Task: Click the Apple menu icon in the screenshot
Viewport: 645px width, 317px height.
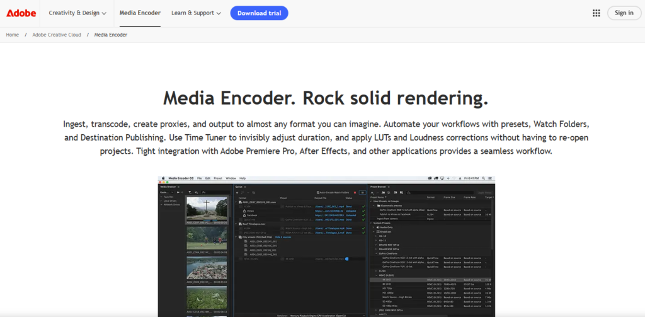Action: 162,178
